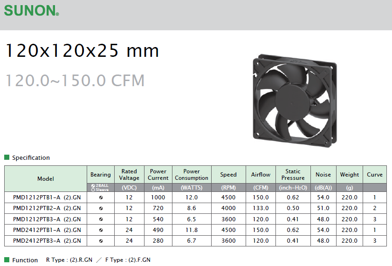Click the Bearing column header
The height and width of the screenshot is (266, 392).
click(x=101, y=175)
